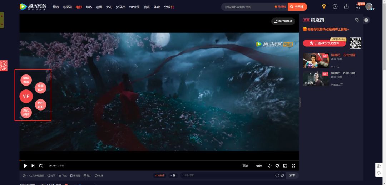The height and width of the screenshot is (185, 386).
Task: Expand the 全部 categories menu
Action: [169, 7]
